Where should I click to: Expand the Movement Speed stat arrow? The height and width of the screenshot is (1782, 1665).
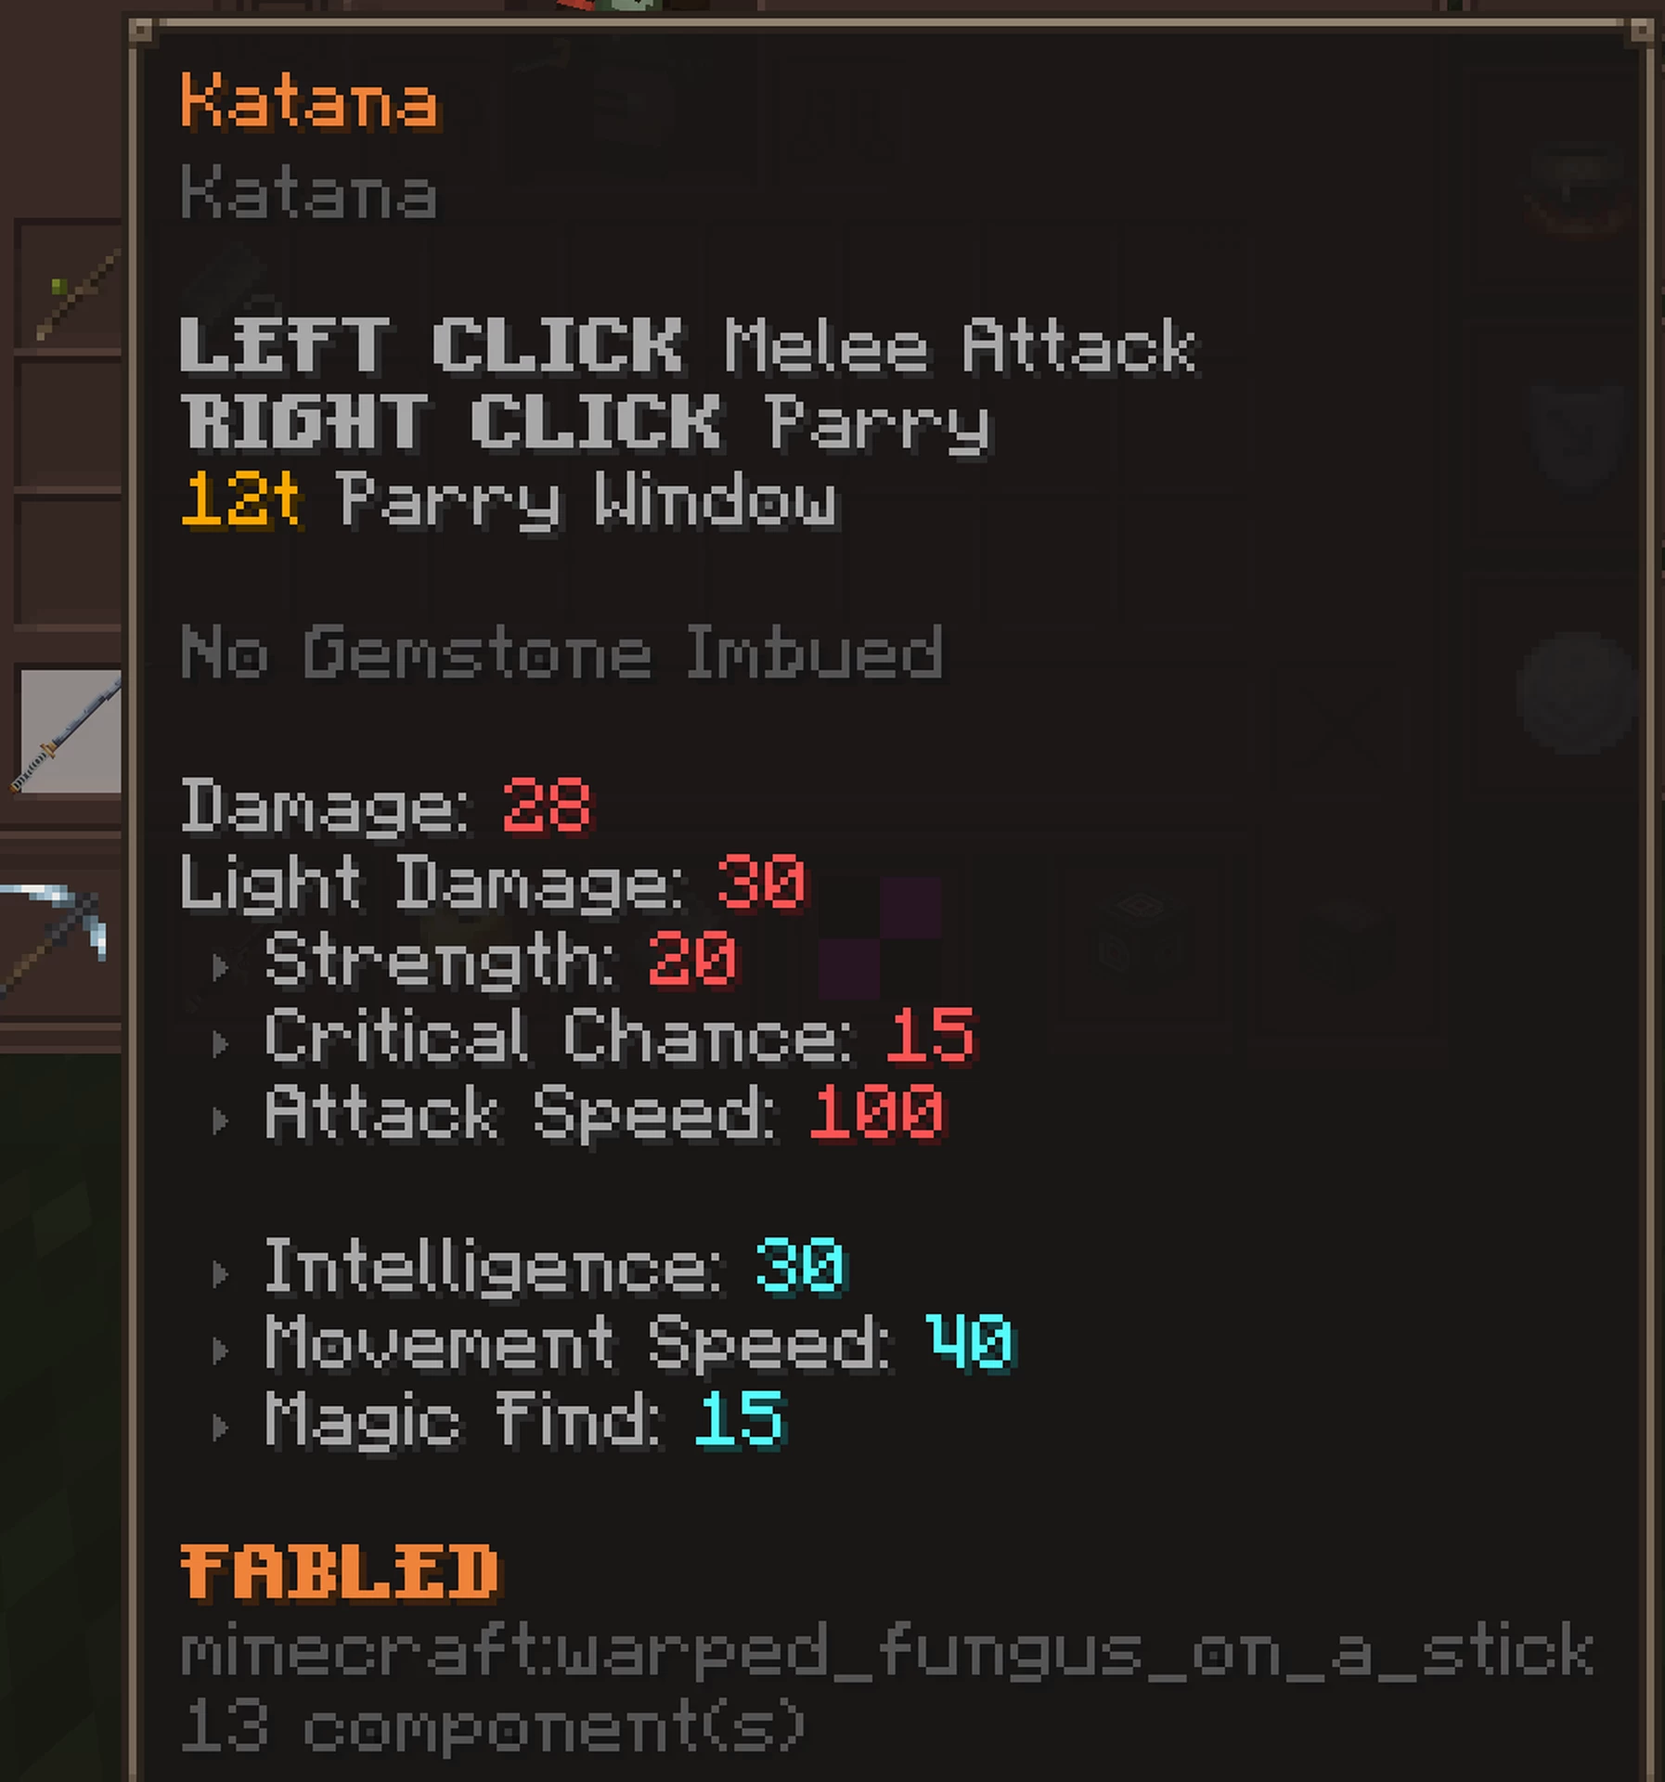click(220, 1351)
